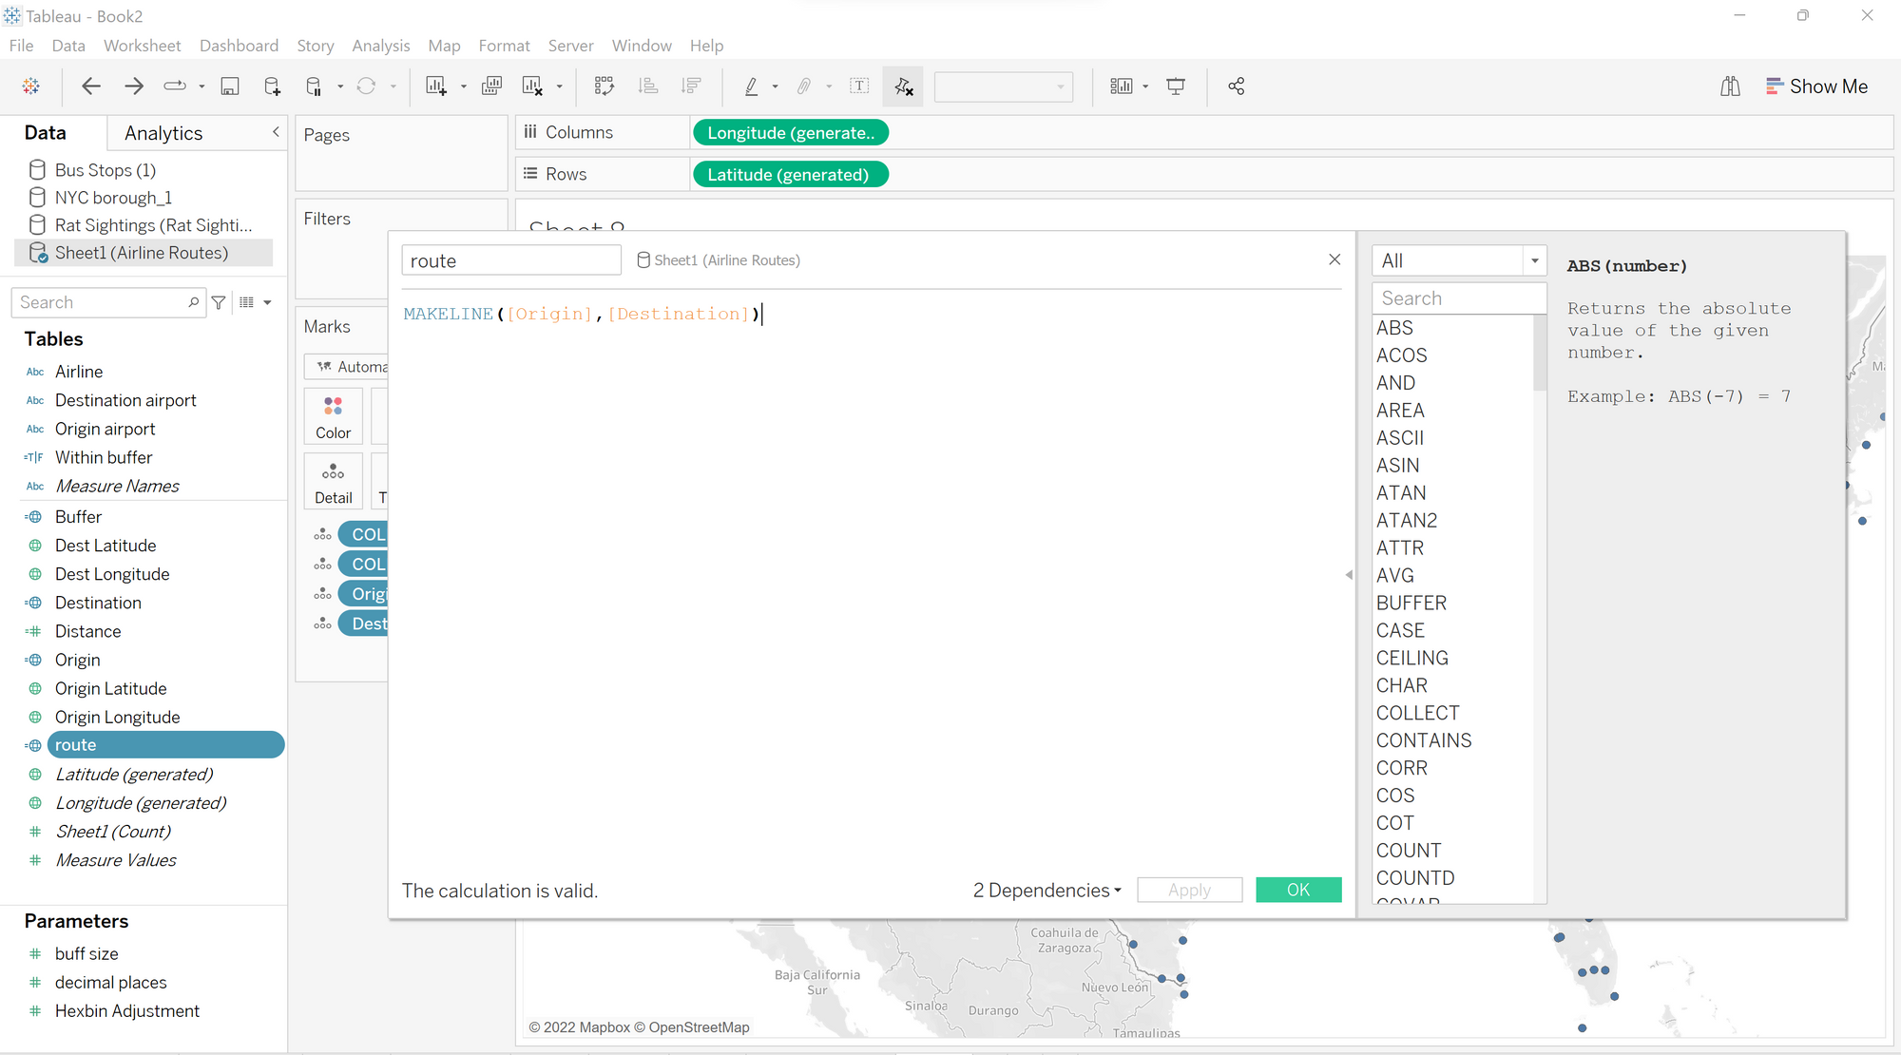Toggle the Show Me panel

pos(1816,86)
